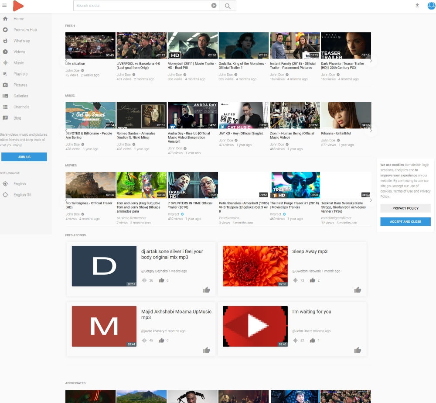Open Rihanna - Unfaithful video title

coord(336,134)
